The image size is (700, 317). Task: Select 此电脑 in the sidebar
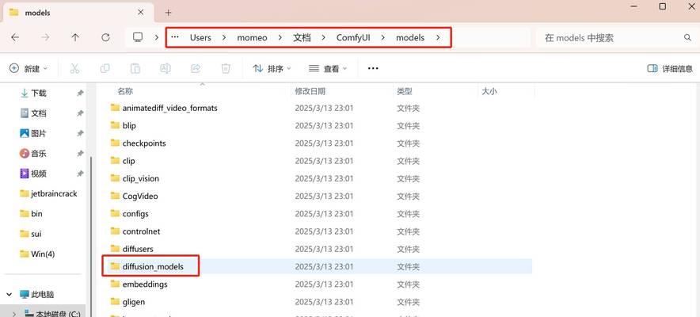click(36, 295)
